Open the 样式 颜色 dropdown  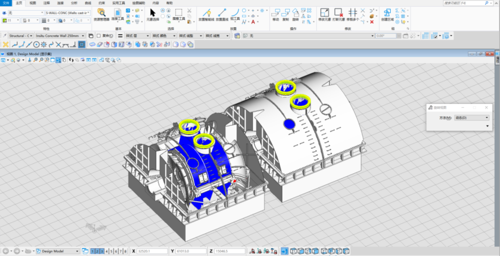click(164, 36)
